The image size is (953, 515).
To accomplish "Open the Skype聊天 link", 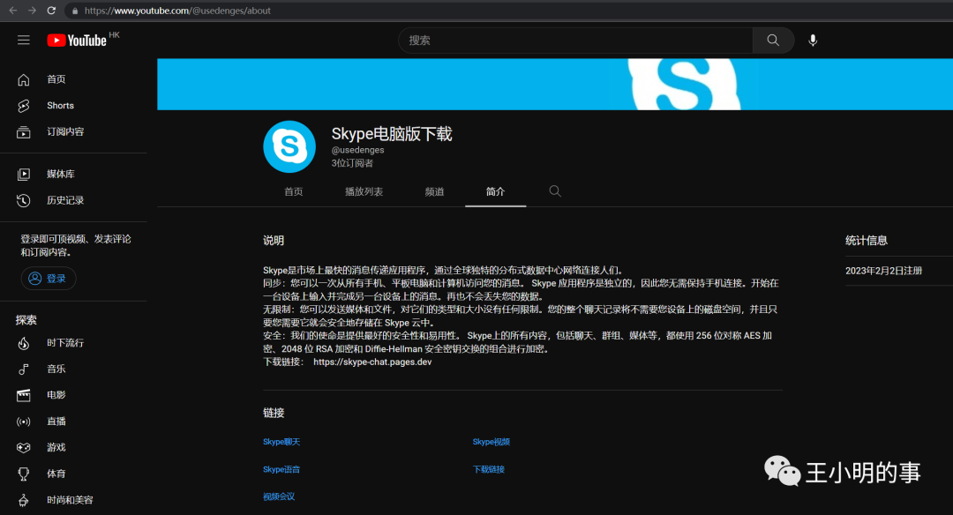I will point(281,442).
